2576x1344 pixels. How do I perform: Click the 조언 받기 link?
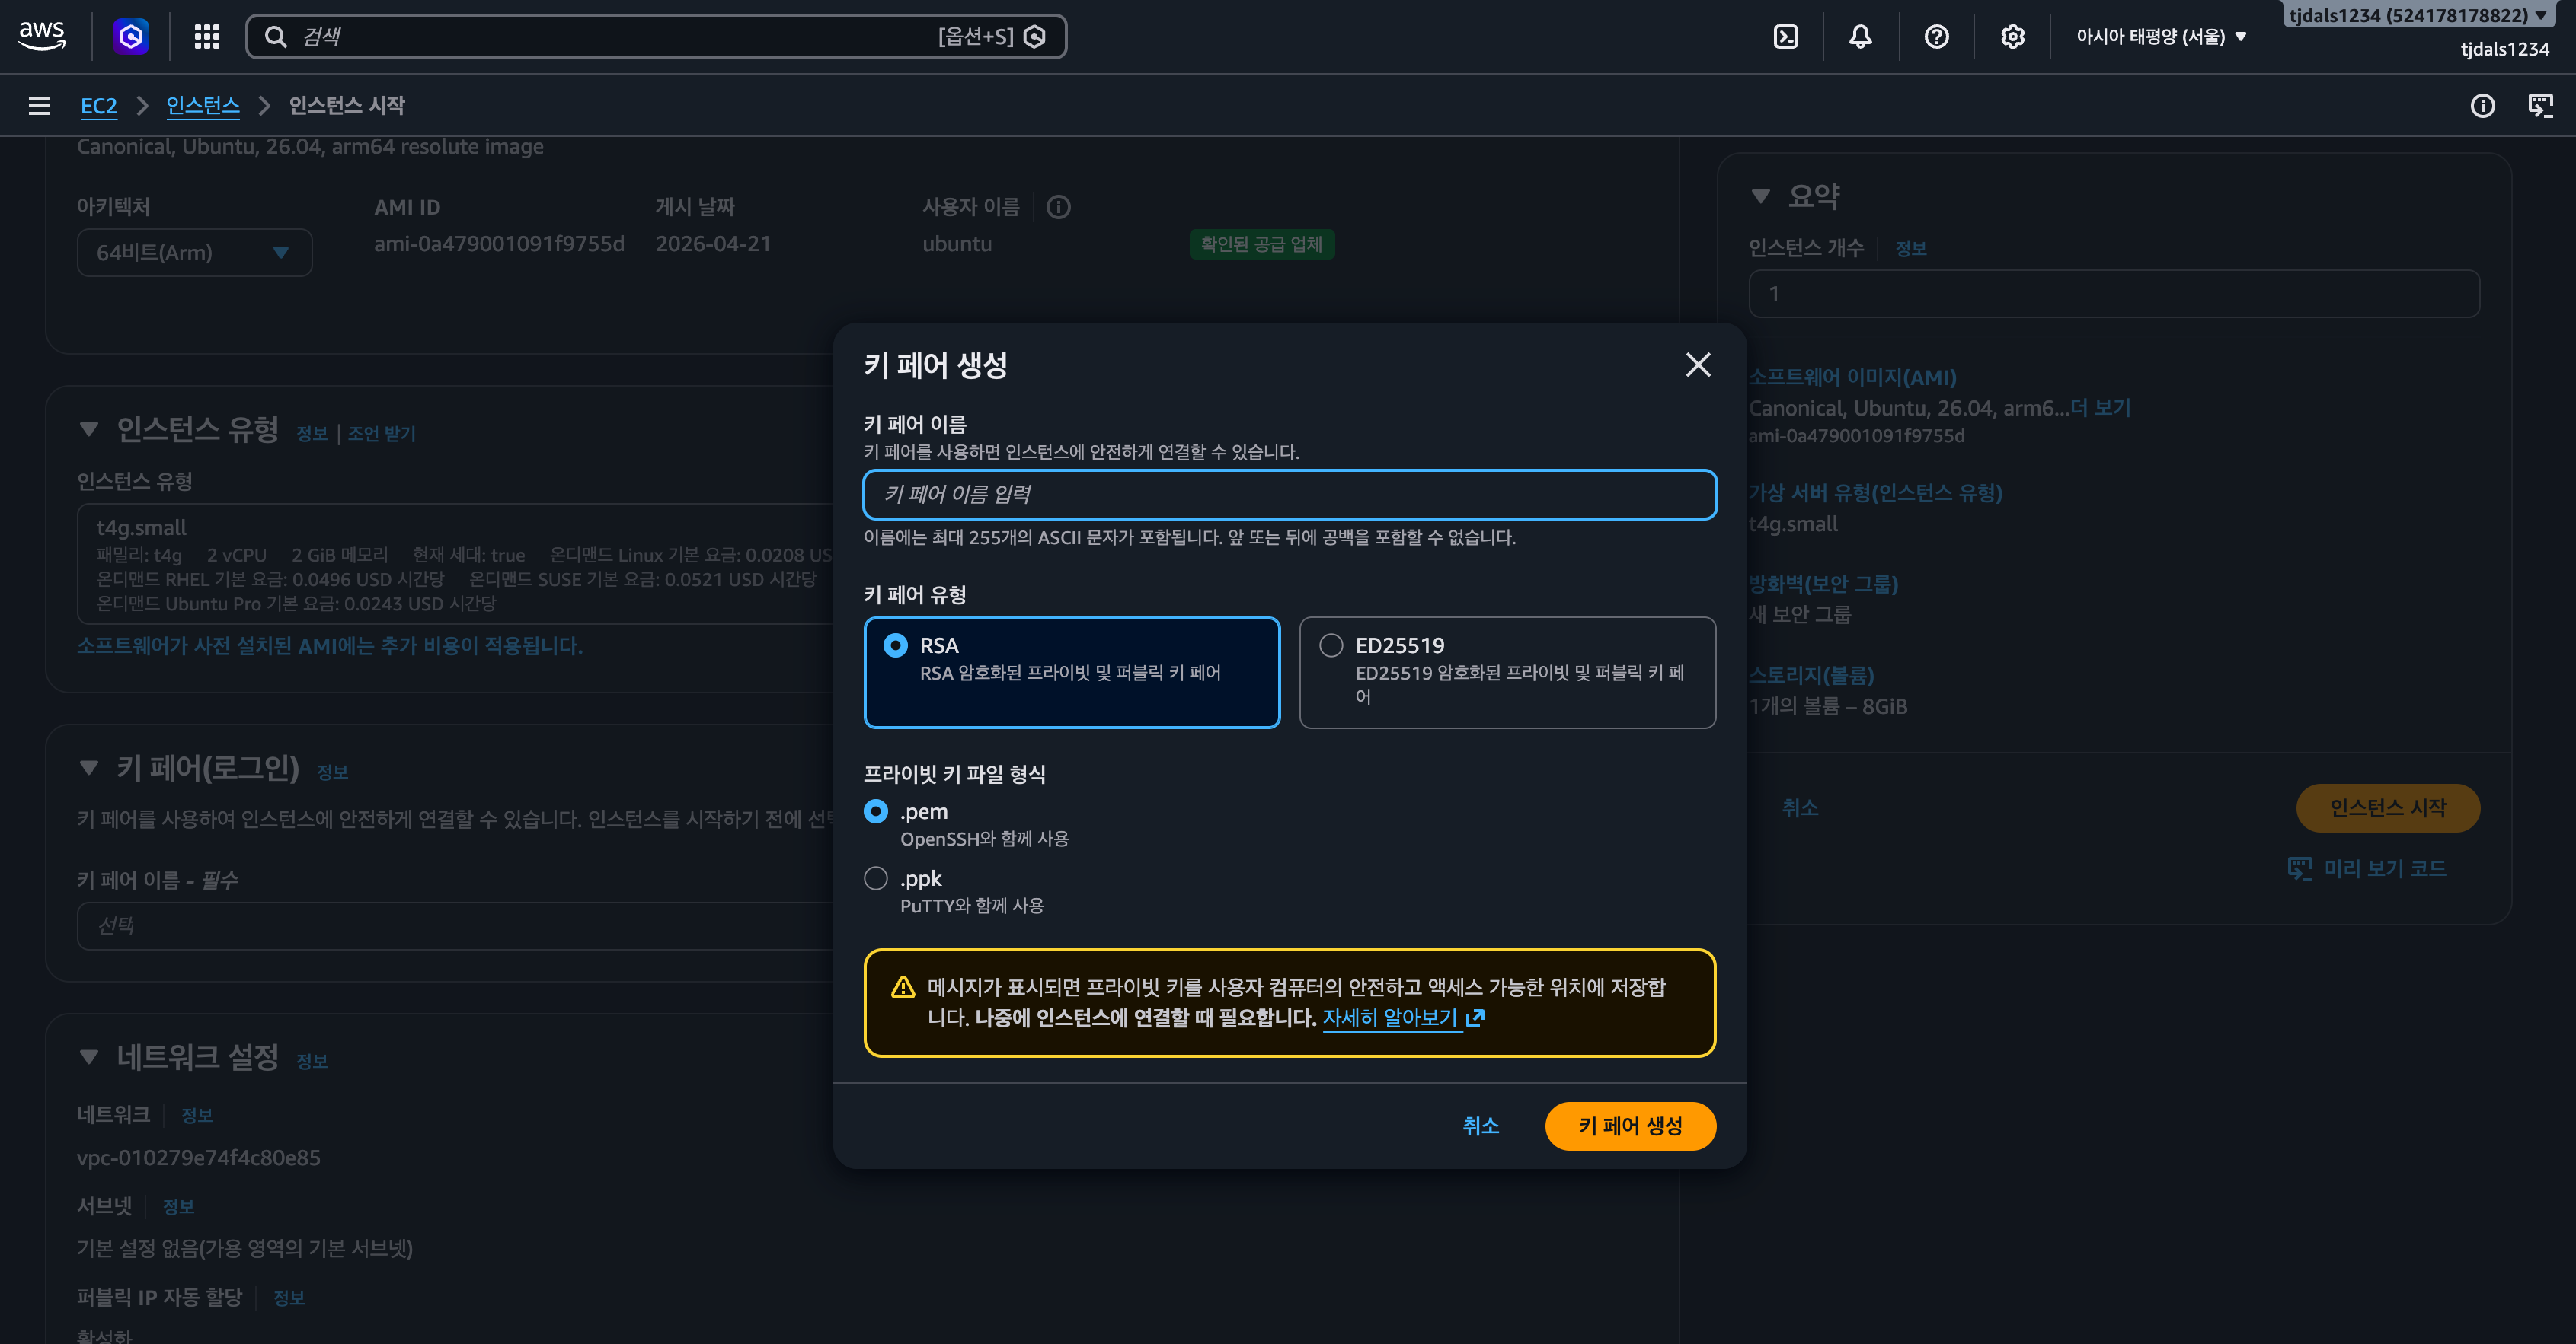(x=382, y=433)
